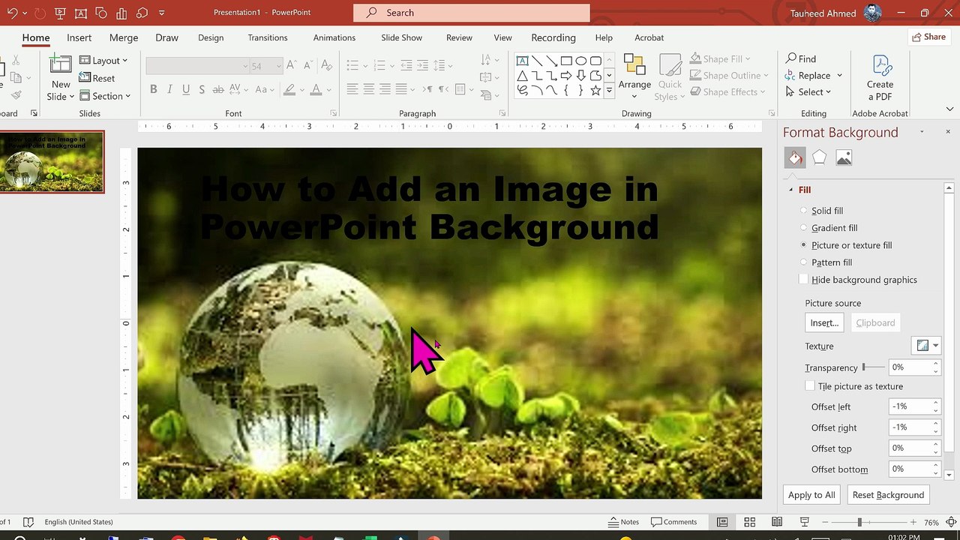Open the Acrobat ribbon tab
The width and height of the screenshot is (960, 540).
[x=649, y=37]
